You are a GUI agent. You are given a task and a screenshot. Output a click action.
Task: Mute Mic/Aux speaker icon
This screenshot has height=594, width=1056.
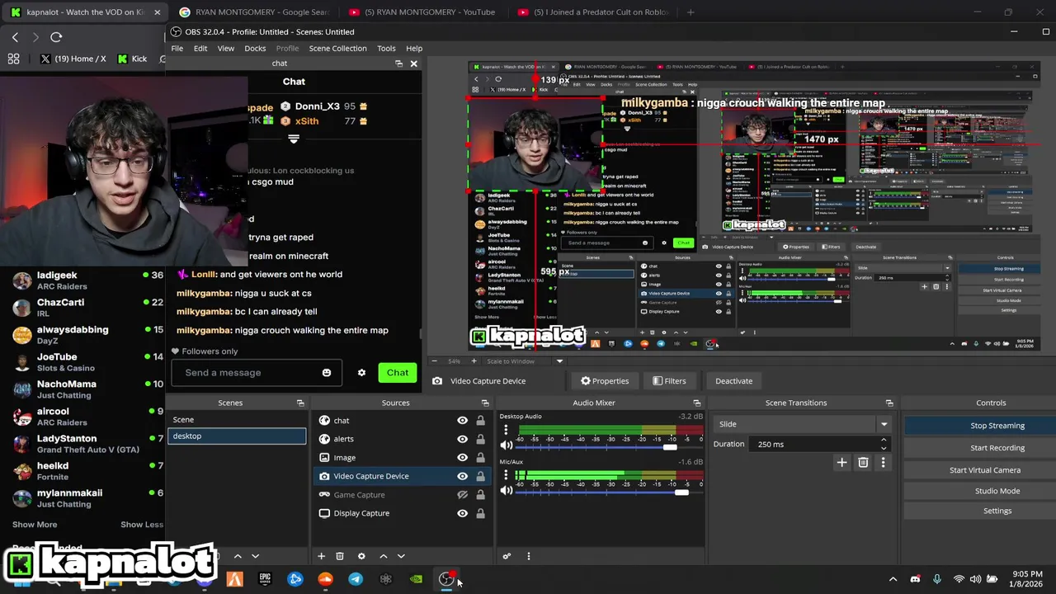tap(507, 491)
